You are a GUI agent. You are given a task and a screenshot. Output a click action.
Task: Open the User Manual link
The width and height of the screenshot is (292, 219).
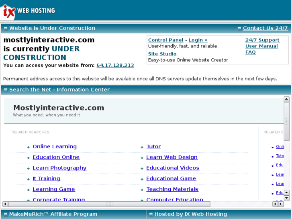click(261, 46)
